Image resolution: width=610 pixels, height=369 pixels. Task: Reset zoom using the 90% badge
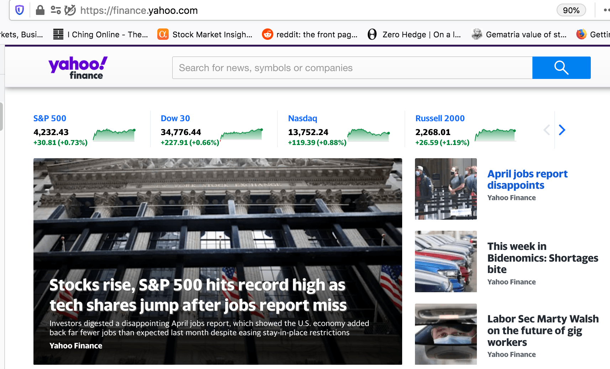571,10
